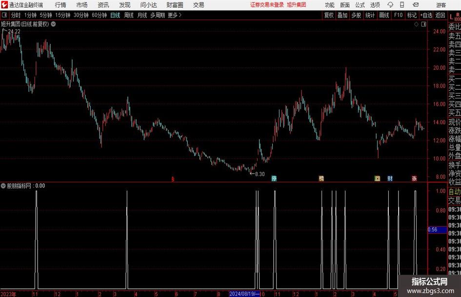Click the red $ event marker on chart
This screenshot has height=297, width=461.
173,179
